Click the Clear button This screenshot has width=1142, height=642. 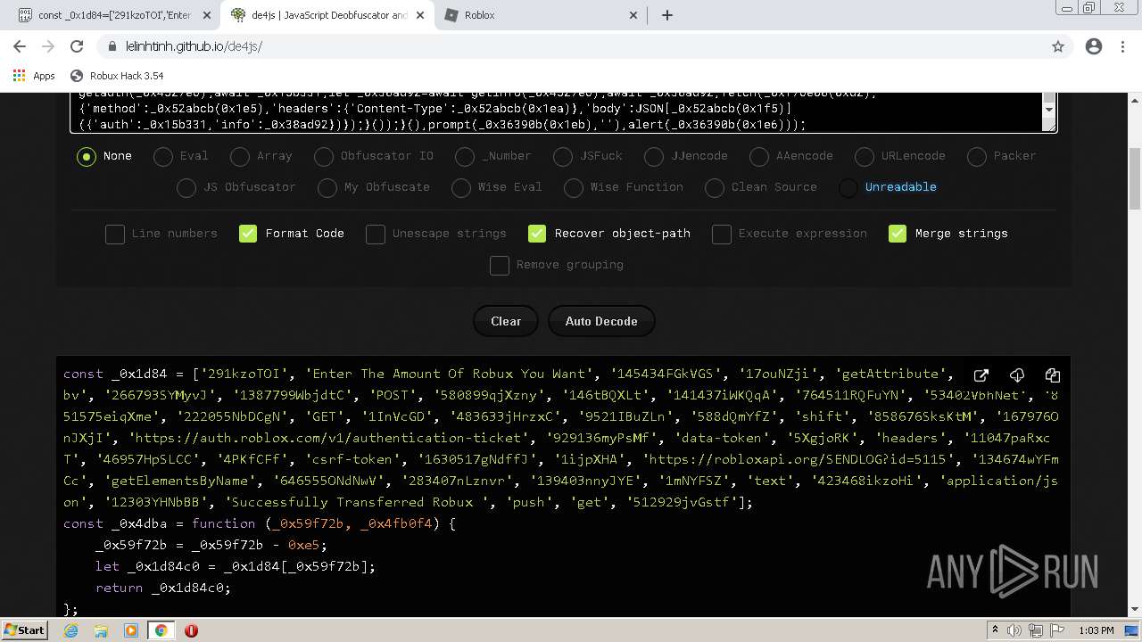tap(506, 321)
